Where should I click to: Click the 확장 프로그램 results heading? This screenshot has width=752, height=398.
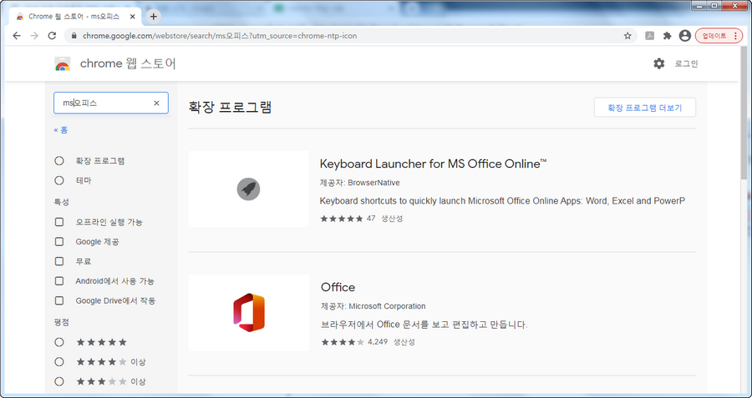click(231, 108)
